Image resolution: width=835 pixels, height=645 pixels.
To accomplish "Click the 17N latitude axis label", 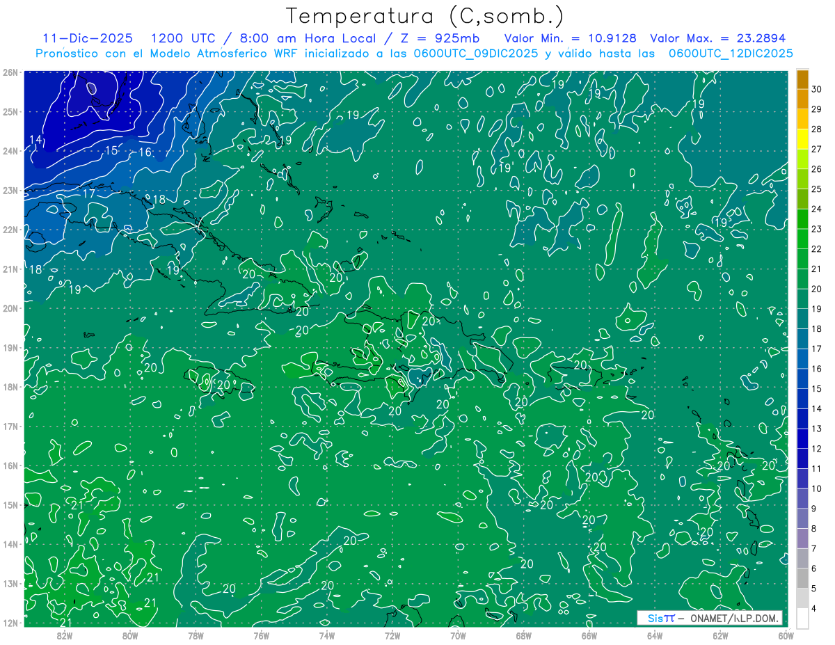I will coord(10,426).
